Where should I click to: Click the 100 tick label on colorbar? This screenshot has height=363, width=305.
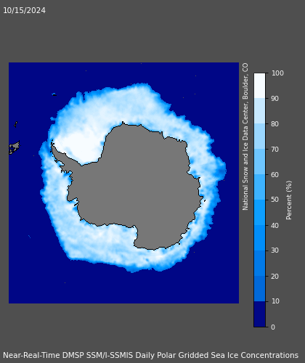point(277,73)
